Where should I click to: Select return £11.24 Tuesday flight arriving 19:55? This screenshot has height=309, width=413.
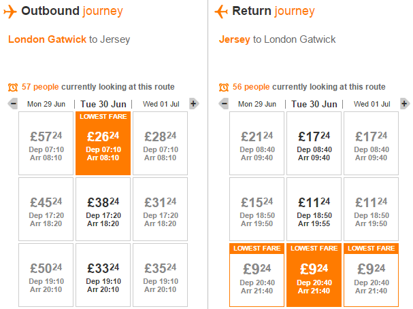pyautogui.click(x=314, y=209)
